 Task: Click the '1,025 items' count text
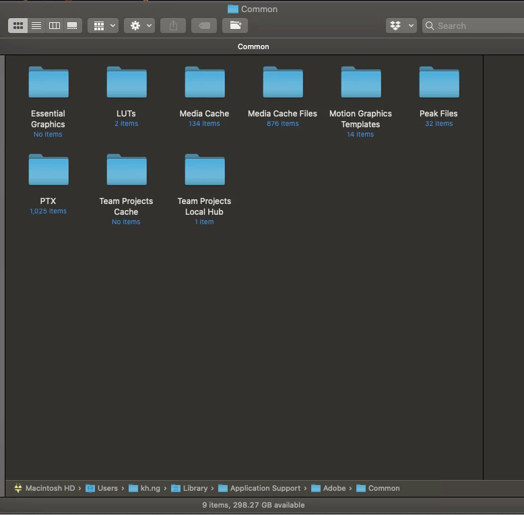(48, 211)
